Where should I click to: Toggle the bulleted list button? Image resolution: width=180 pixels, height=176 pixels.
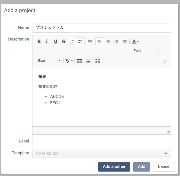click(x=80, y=42)
